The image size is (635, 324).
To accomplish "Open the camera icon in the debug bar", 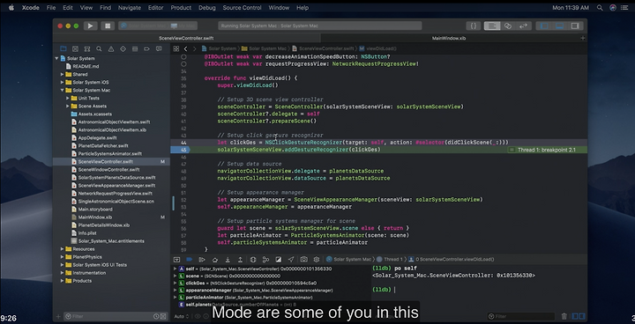I will point(303,259).
